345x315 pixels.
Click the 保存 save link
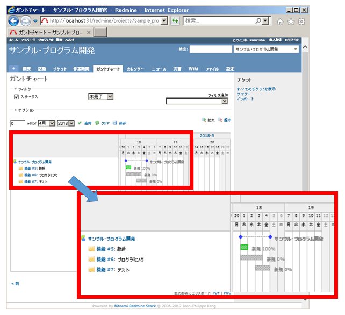123,123
